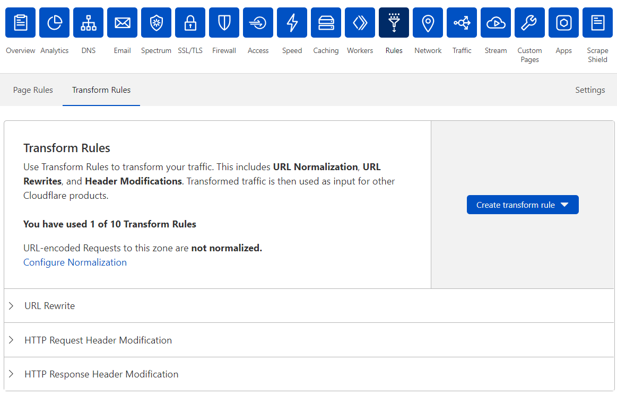Open the SSL/TLS padlock icon
The width and height of the screenshot is (617, 396).
coord(190,23)
